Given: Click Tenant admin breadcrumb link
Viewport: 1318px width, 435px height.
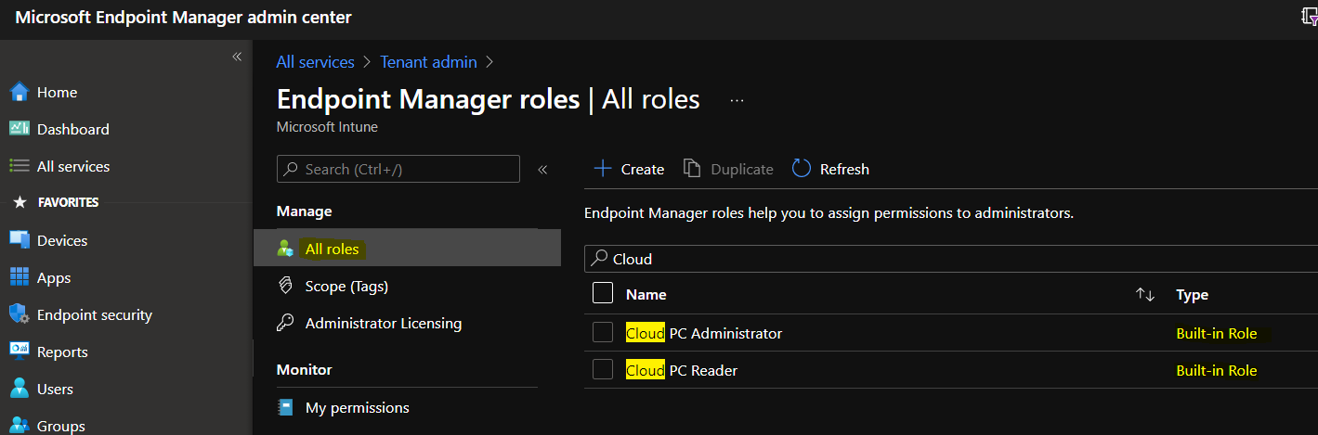Looking at the screenshot, I should click(x=428, y=62).
